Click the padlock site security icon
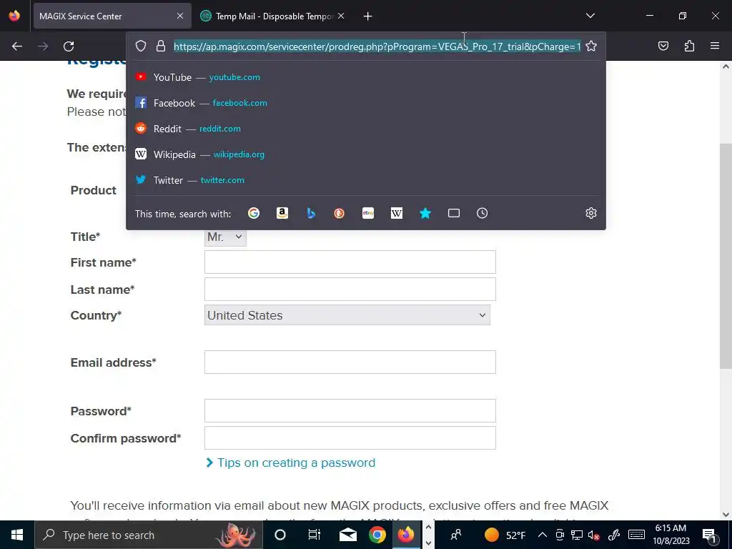This screenshot has height=549, width=732. 161,46
